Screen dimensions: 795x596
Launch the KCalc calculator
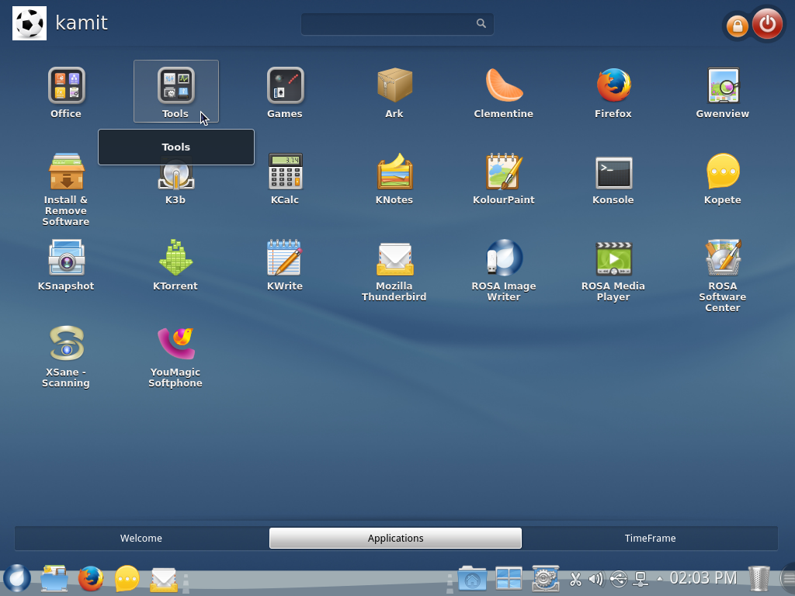[285, 178]
